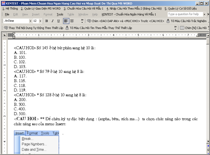Open KENTEST - Chuẩn Hóa Ngân Hàng menu

pyautogui.click(x=129, y=14)
